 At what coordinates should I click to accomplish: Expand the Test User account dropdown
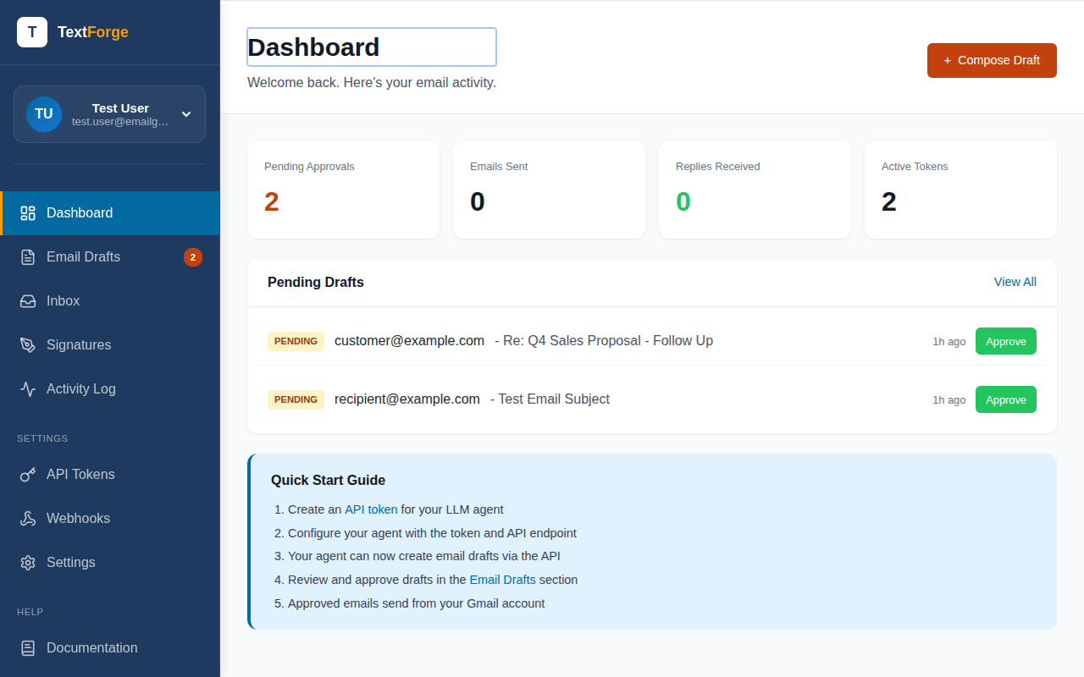click(x=186, y=114)
